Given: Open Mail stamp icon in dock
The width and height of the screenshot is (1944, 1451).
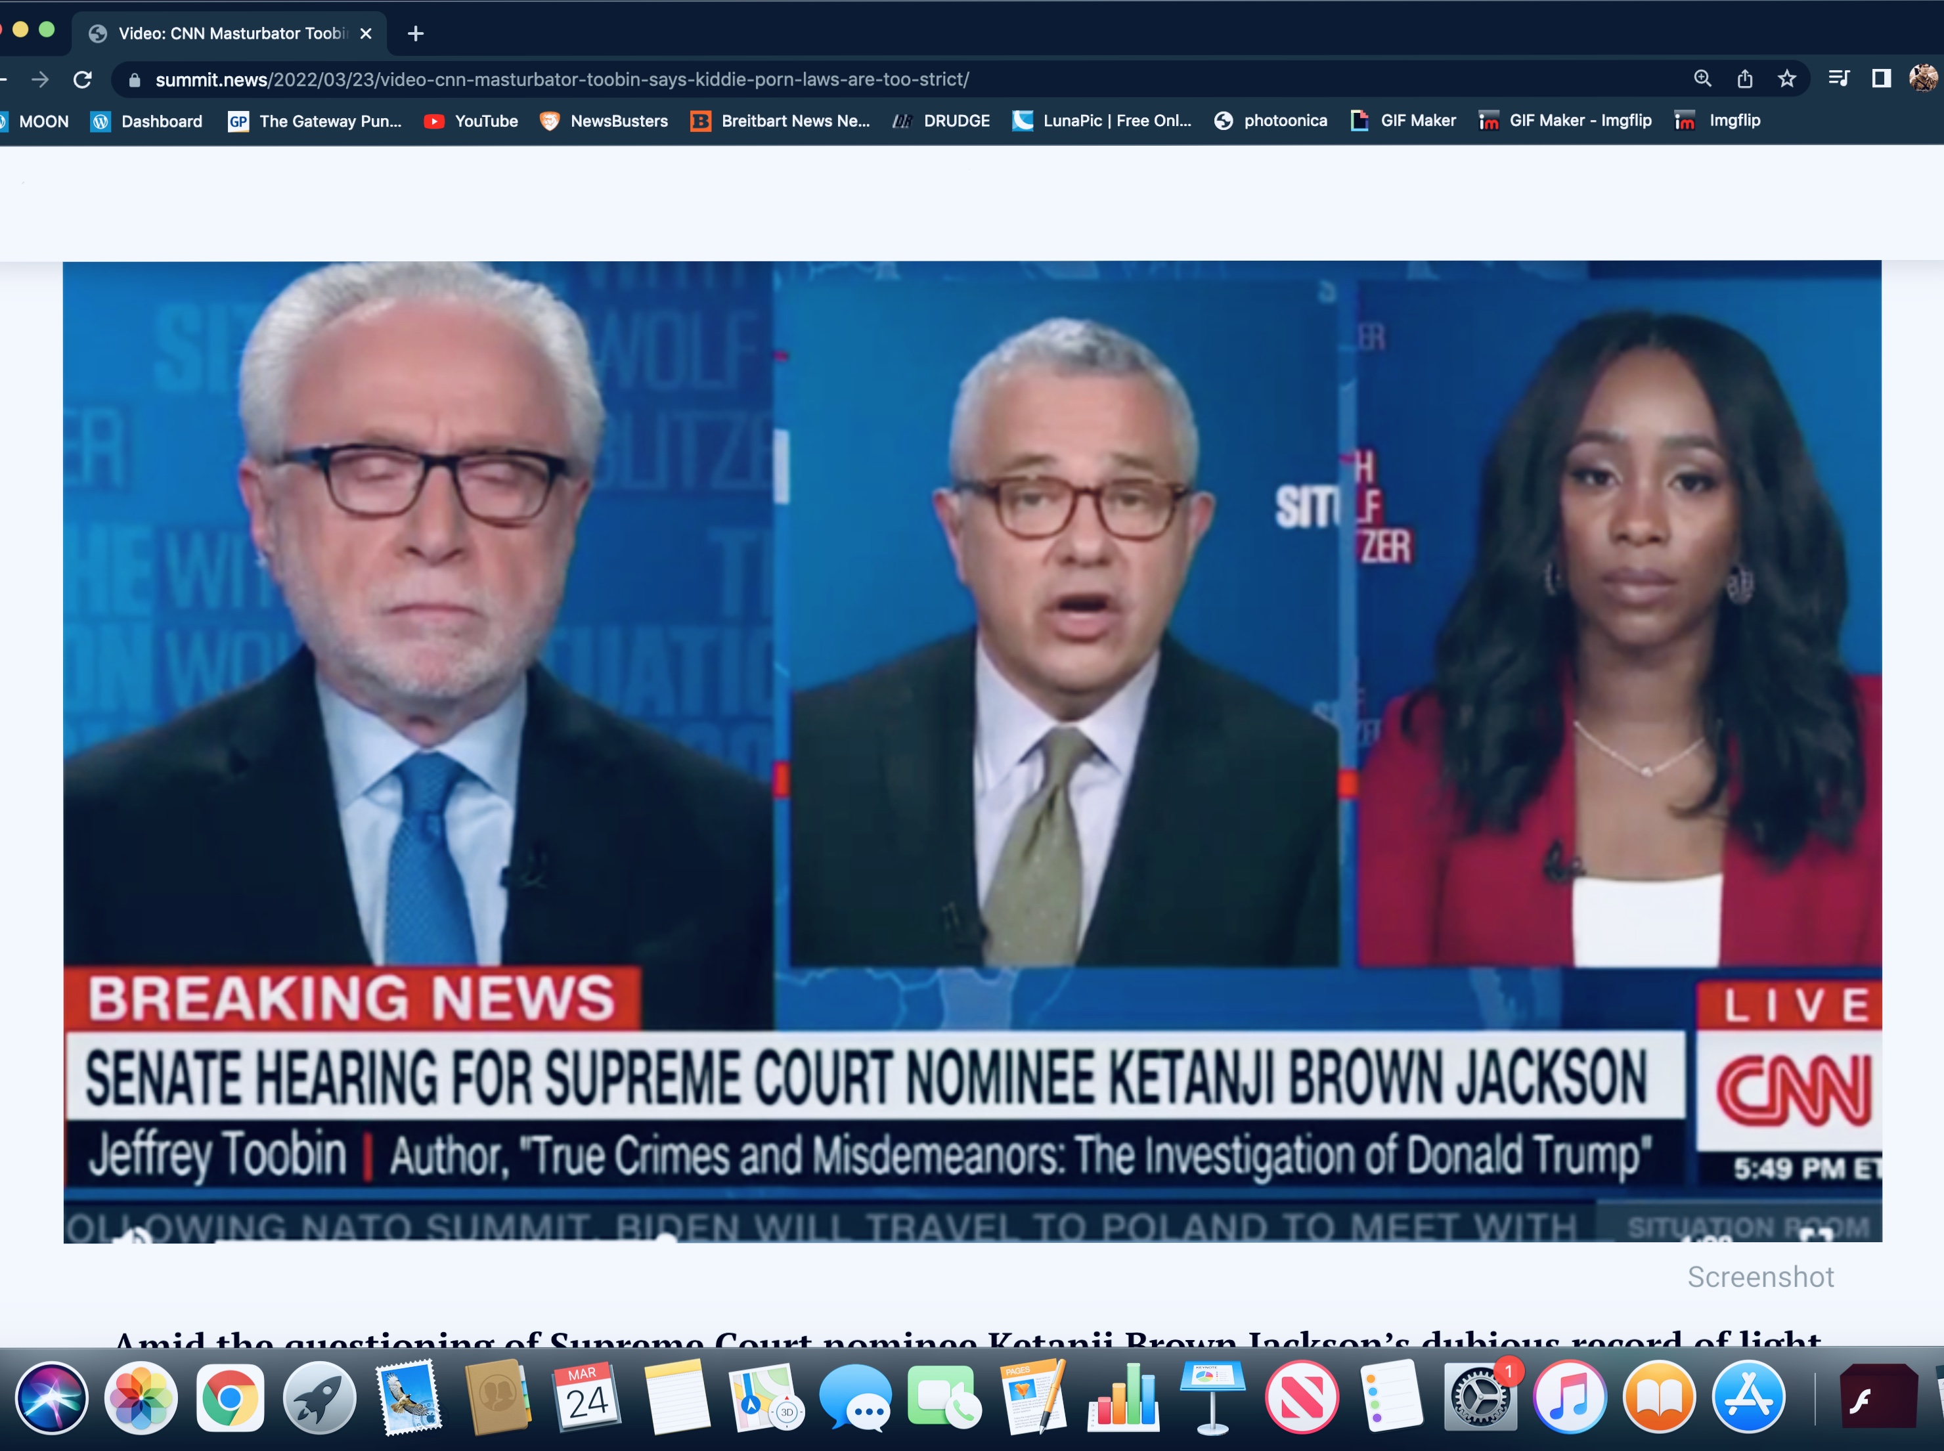Looking at the screenshot, I should click(409, 1397).
